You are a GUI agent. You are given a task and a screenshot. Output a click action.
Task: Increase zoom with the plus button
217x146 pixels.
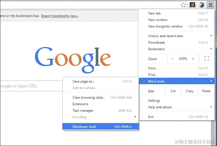point(193,59)
